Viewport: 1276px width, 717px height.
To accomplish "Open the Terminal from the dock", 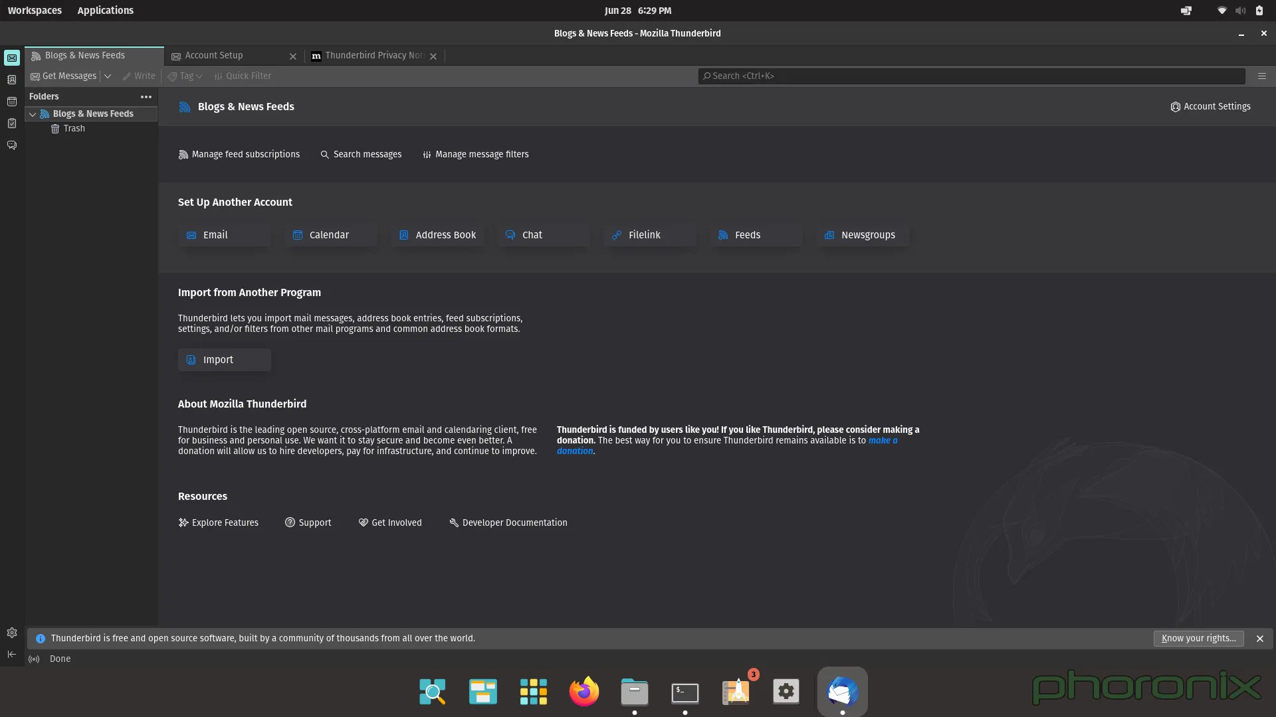I will point(685,692).
